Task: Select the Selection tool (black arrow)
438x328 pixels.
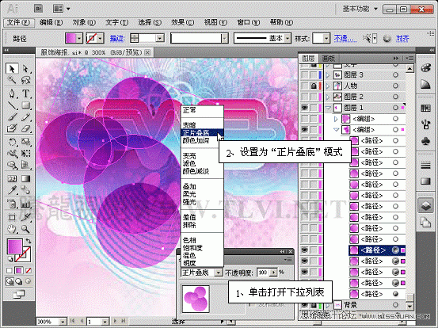Action: 12,68
